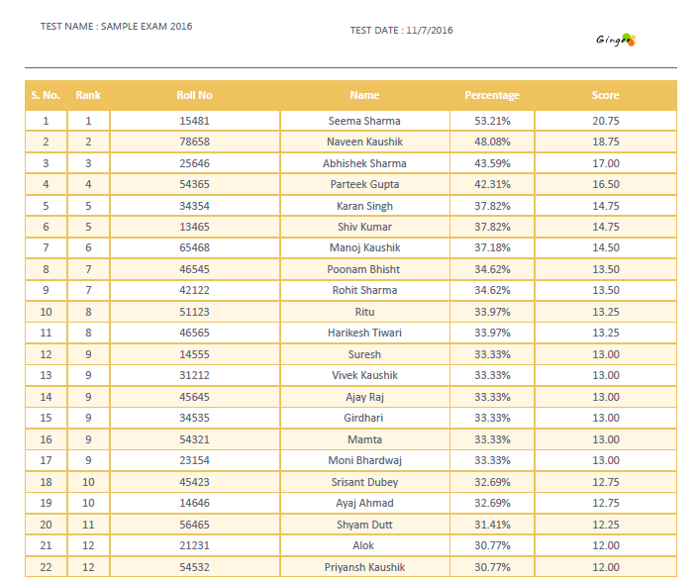The width and height of the screenshot is (698, 577).
Task: Select the Rank column header
Action: (x=88, y=96)
